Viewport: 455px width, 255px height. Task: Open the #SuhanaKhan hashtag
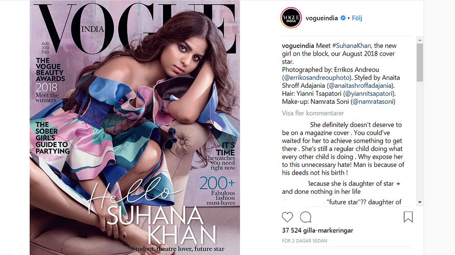tap(351, 46)
